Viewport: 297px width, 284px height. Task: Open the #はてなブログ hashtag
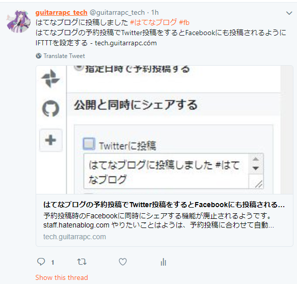pyautogui.click(x=154, y=22)
